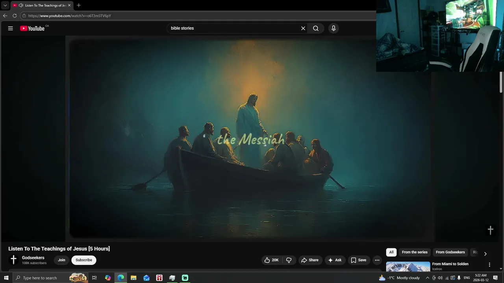Open From Miami to Solden title
The height and width of the screenshot is (283, 504).
click(x=450, y=264)
